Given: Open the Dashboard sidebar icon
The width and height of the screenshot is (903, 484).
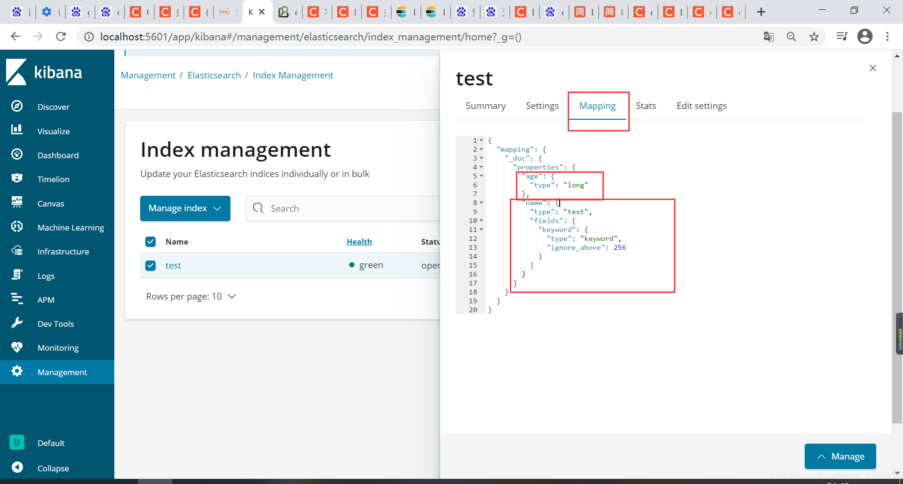Looking at the screenshot, I should [17, 154].
